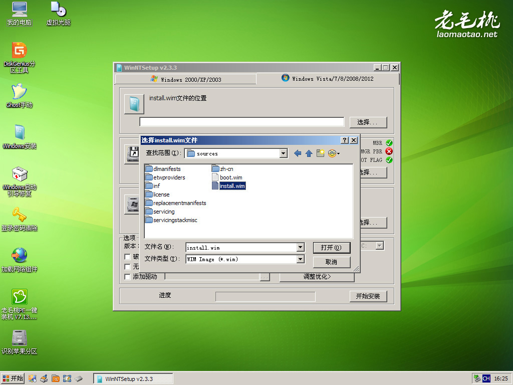Viewport: 513px width, 385px height.
Task: Switch to the Windows Vista/7/8/2008/2012 tab
Action: (328, 78)
